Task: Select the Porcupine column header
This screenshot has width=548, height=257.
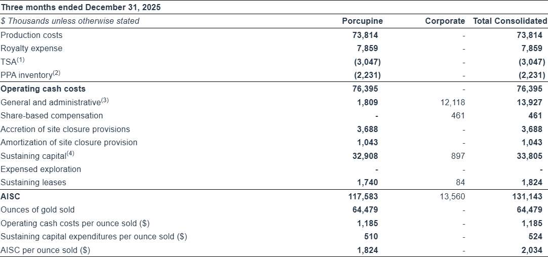Action: (x=362, y=21)
